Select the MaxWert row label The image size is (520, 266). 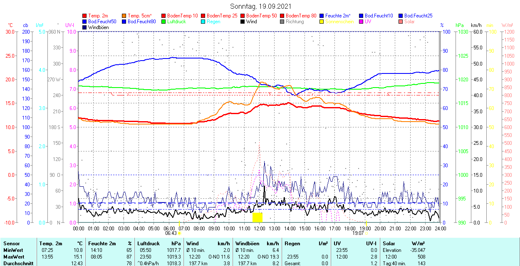14,257
